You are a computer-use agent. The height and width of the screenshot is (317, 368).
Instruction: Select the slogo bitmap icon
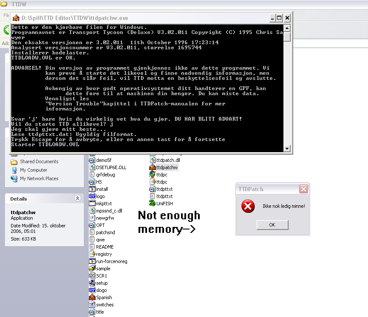pos(92,290)
